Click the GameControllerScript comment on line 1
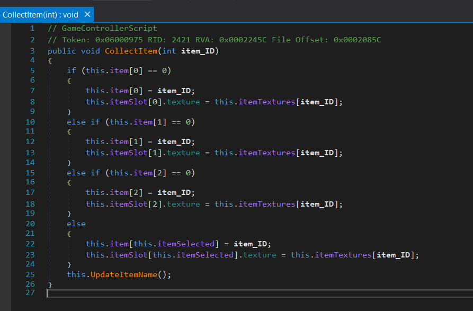Screen dimensions: 473x311 coord(102,29)
